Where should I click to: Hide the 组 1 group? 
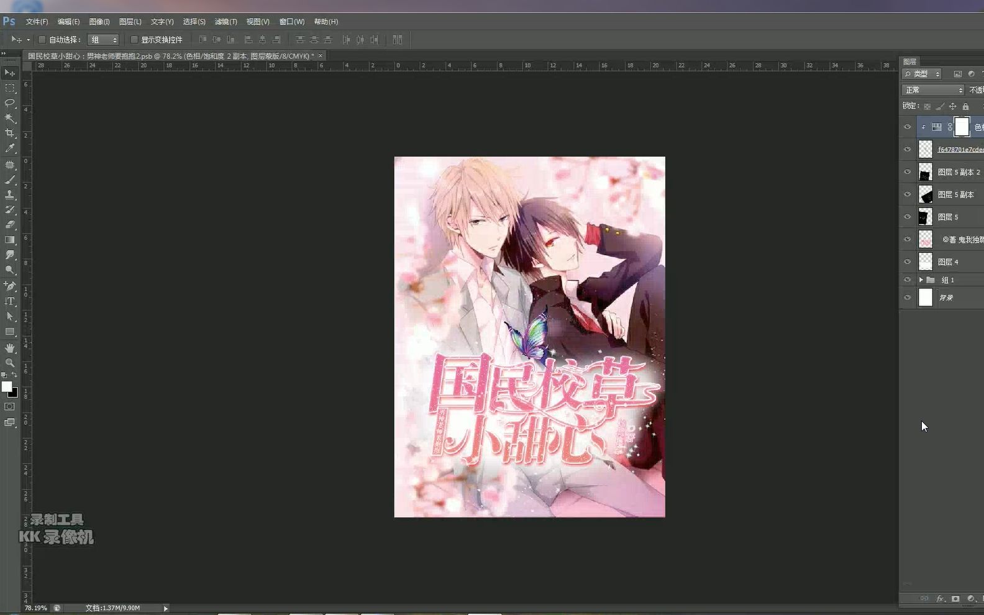click(907, 280)
